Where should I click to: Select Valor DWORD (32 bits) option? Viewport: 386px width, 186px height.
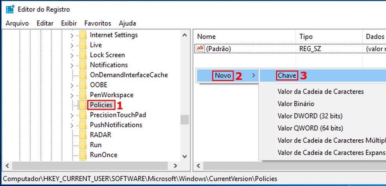(310, 116)
